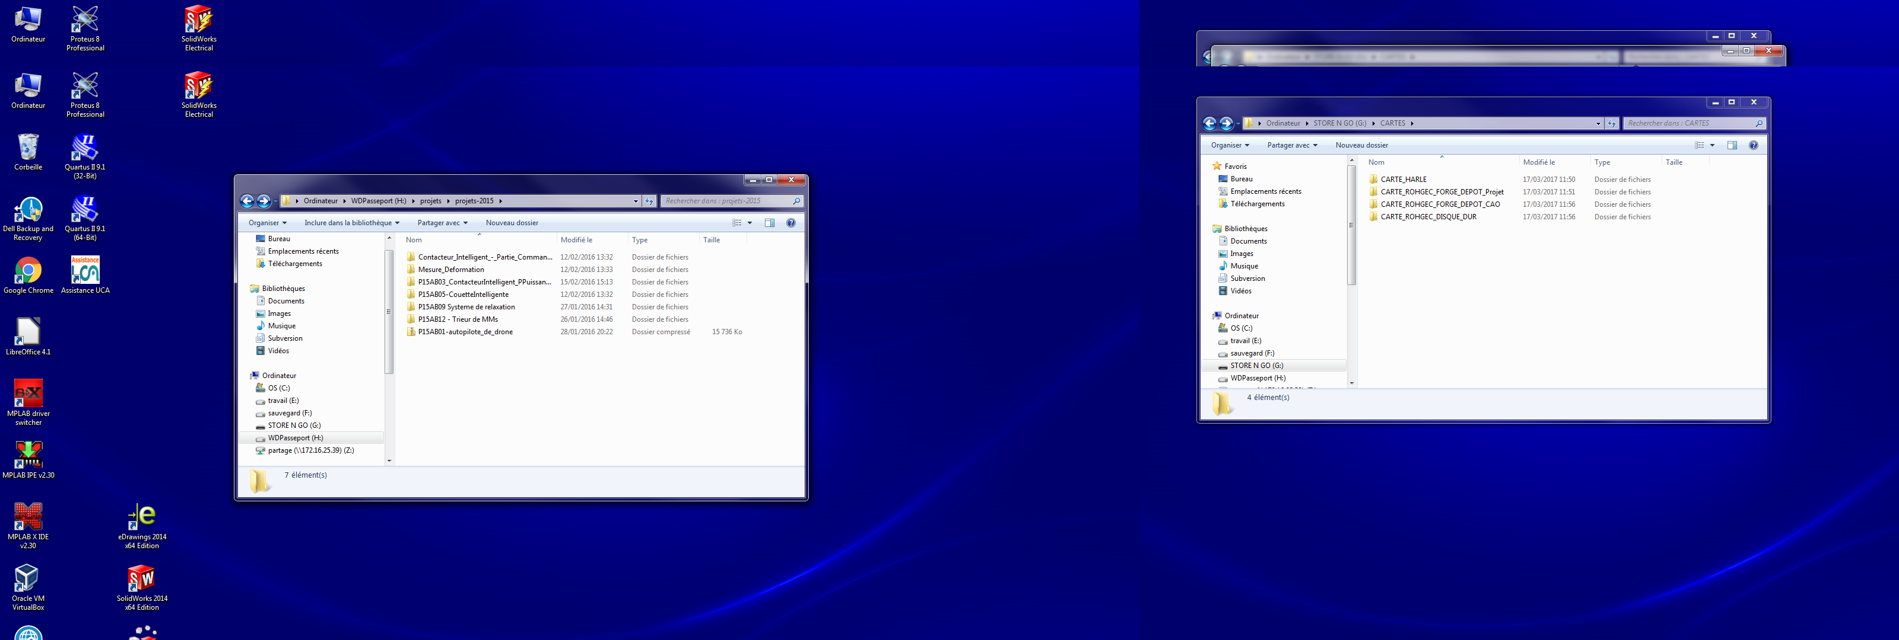The height and width of the screenshot is (640, 1899).
Task: Open view options arrow in CARTES window
Action: [x=1713, y=145]
